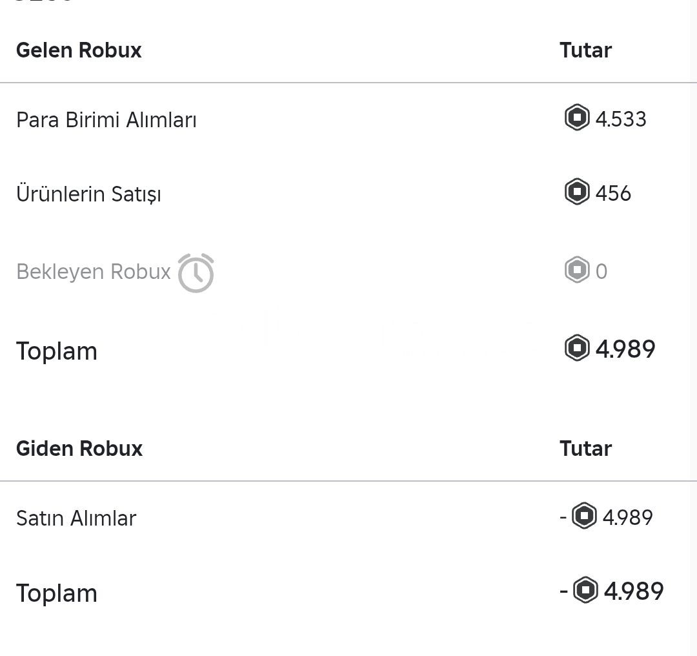Viewport: 697px width, 656px height.
Task: Click the Giden Robux section header
Action: (79, 448)
